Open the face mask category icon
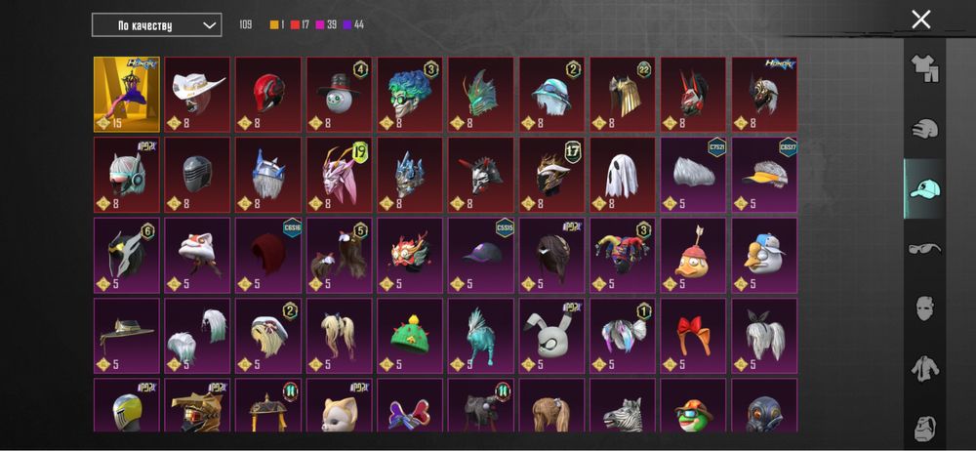Image resolution: width=976 pixels, height=451 pixels. coord(925,309)
